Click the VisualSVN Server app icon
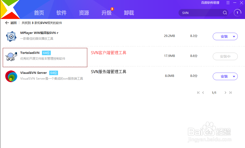Viewport: 245px width, 148px height. [11, 76]
